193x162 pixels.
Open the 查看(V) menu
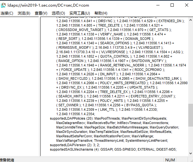tap(41, 13)
